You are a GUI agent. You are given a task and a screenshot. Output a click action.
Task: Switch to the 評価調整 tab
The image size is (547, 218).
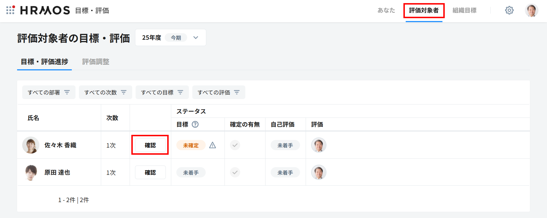[x=96, y=62]
